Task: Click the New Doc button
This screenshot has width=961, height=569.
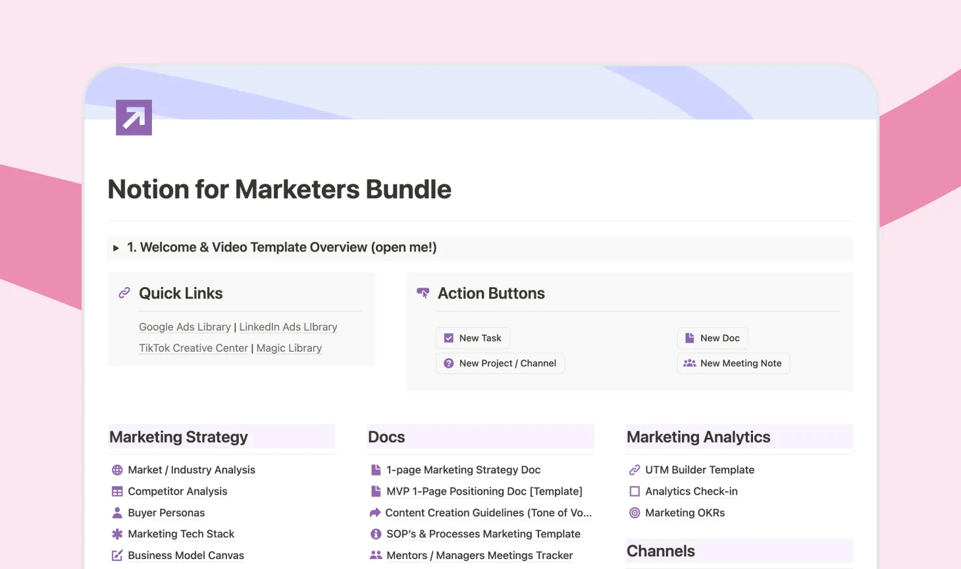Action: click(x=712, y=337)
